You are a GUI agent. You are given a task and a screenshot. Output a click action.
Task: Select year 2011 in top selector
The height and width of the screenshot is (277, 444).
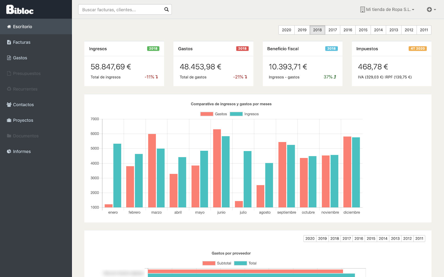point(424,30)
